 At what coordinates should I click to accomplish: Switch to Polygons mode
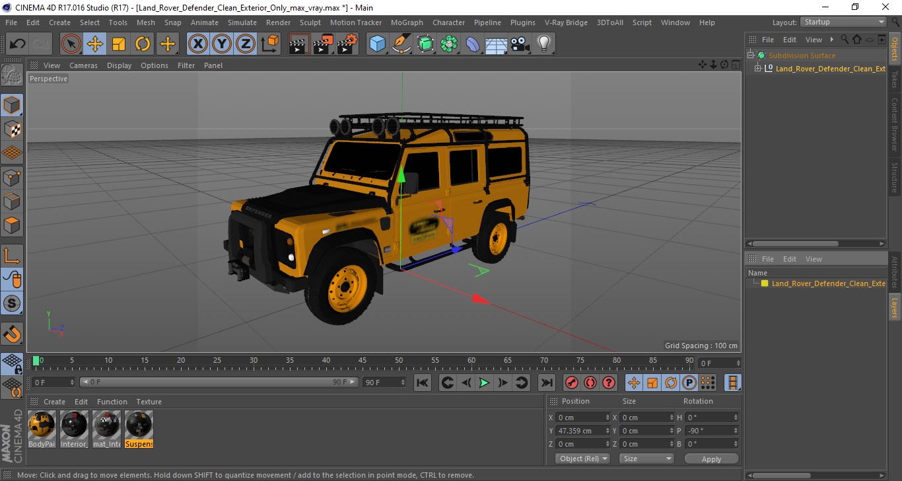(12, 225)
